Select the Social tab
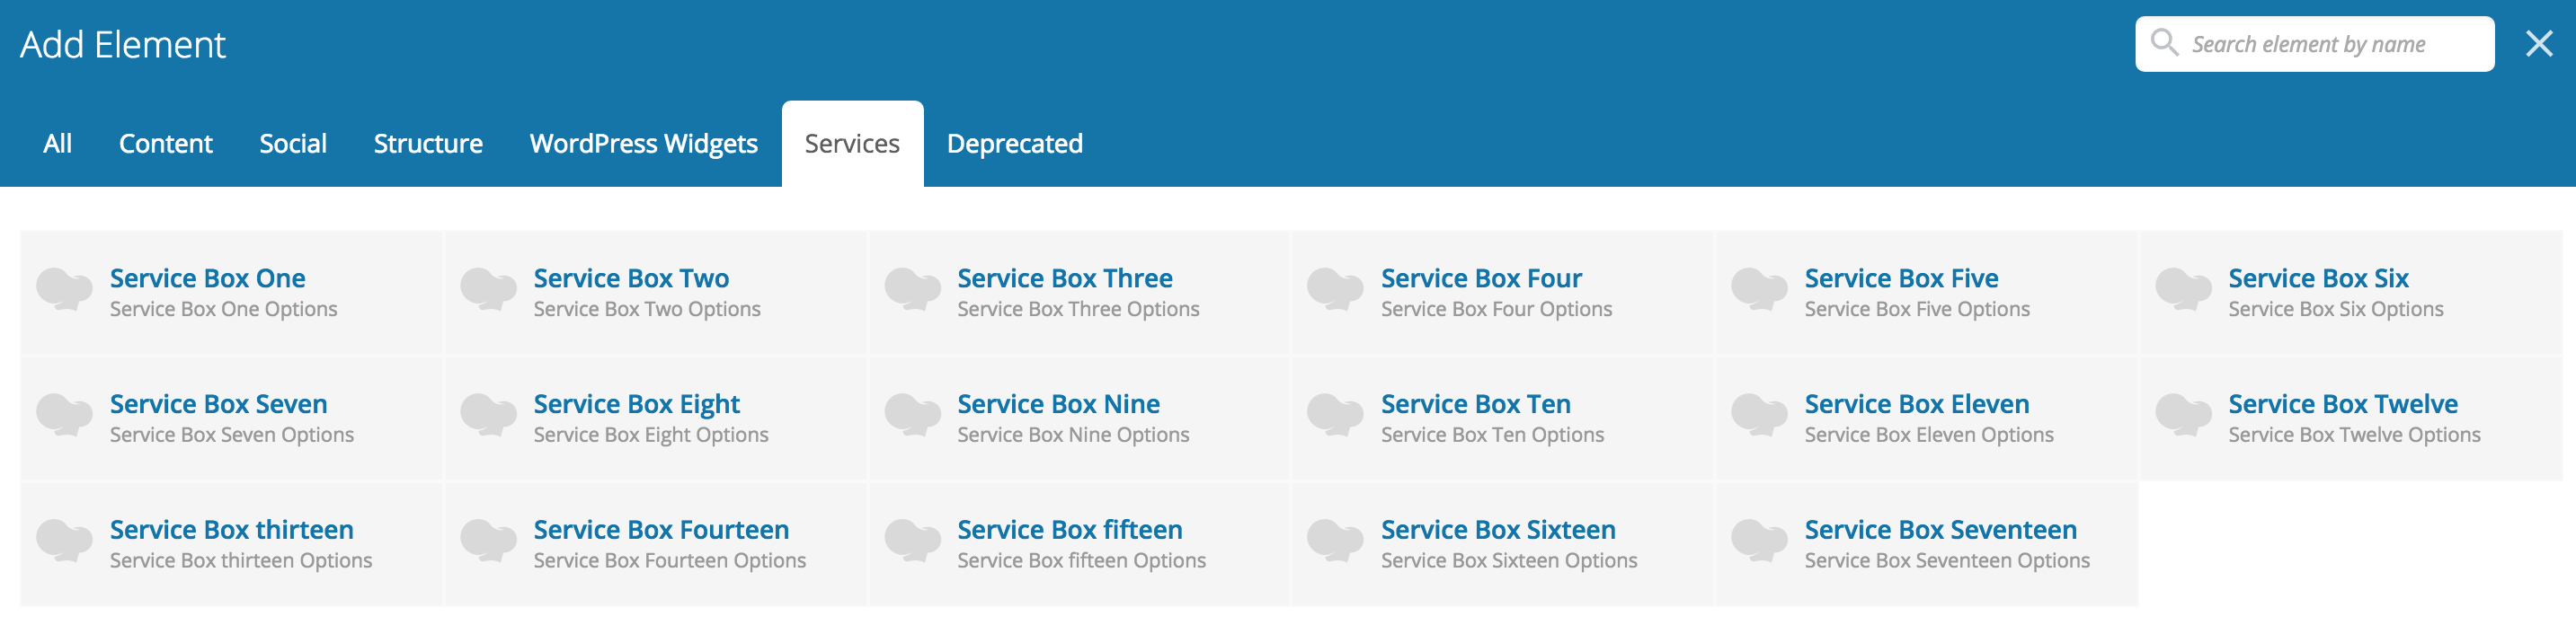Image resolution: width=2576 pixels, height=634 pixels. pyautogui.click(x=293, y=144)
